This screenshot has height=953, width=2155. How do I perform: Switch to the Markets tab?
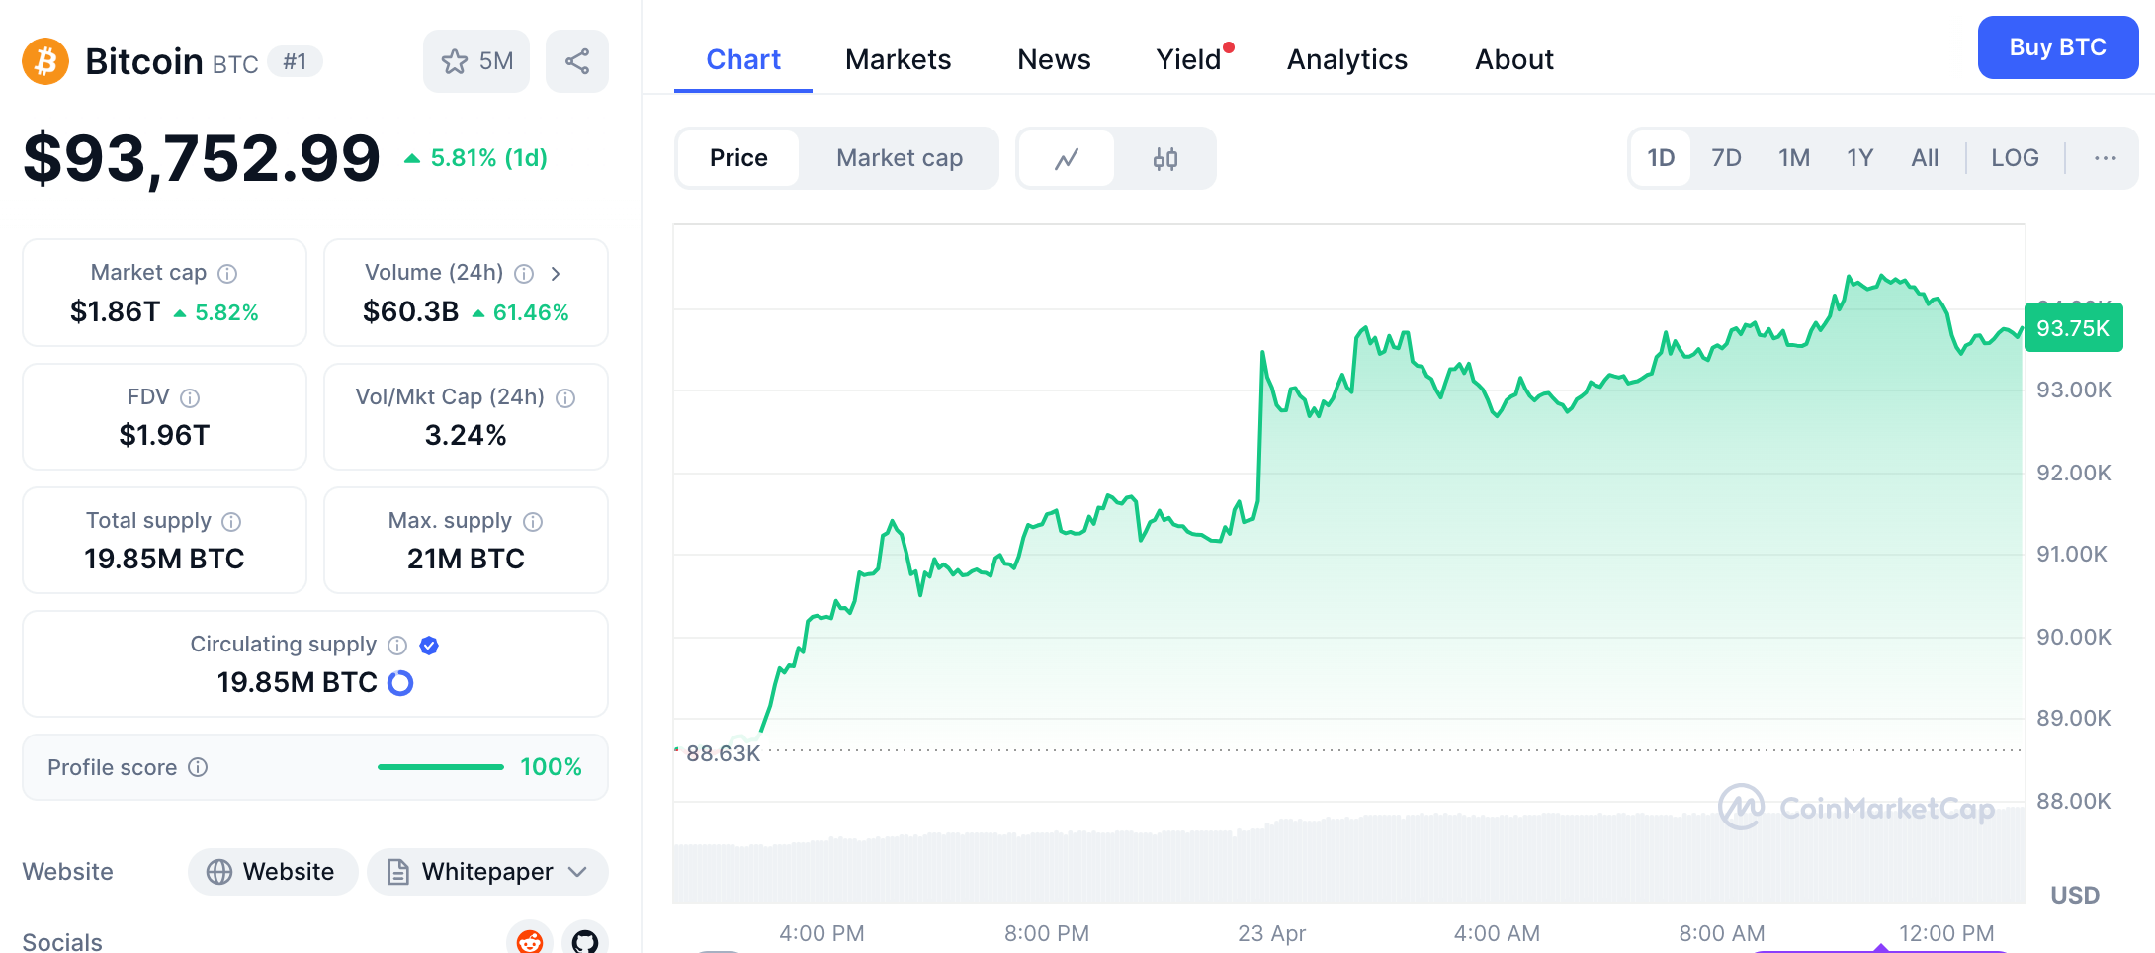[x=898, y=59]
